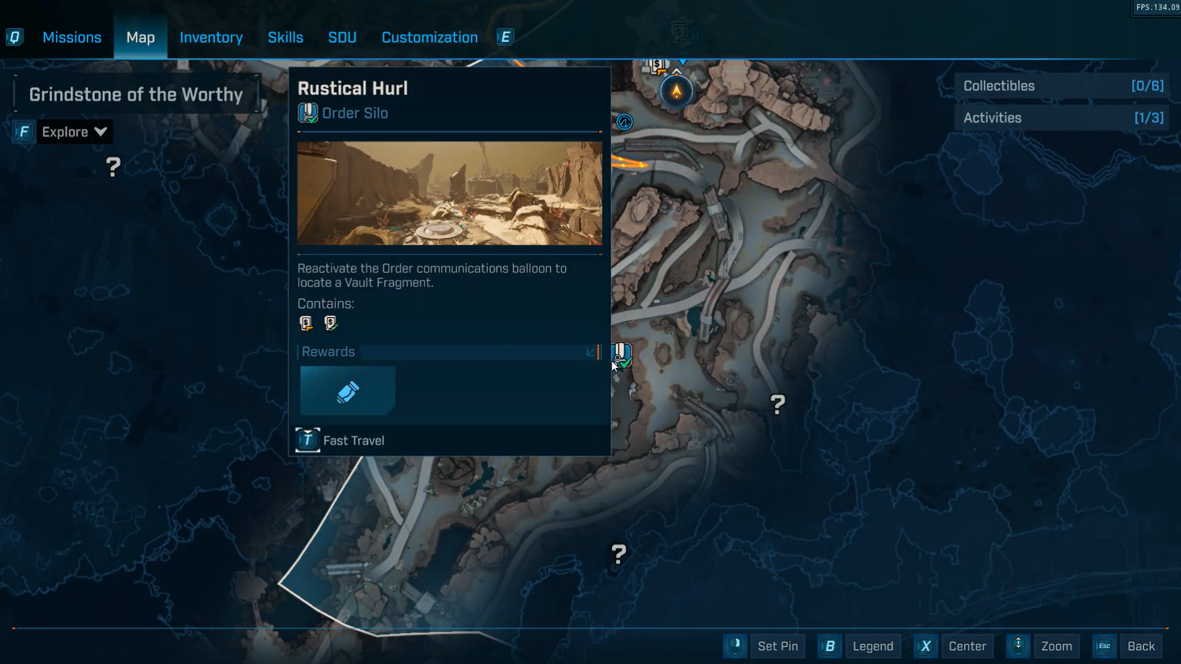Click the question mark right of the canyon
Viewport: 1181px width, 664px height.
777,404
